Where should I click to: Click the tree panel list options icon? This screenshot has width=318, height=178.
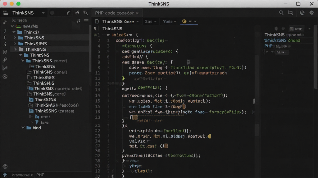pos(86,21)
